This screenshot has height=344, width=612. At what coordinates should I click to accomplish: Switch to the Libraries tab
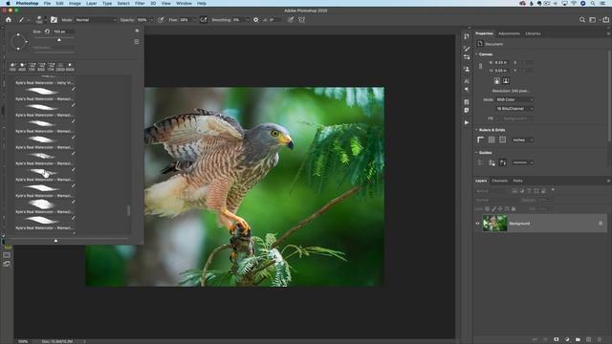(533, 33)
